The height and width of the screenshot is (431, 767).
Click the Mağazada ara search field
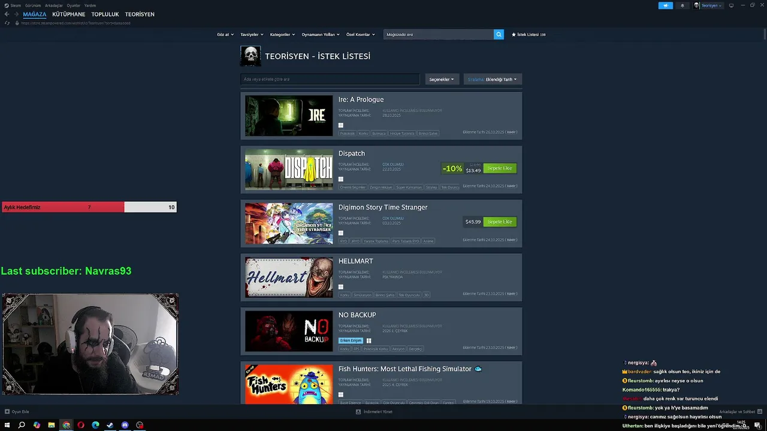tap(439, 35)
